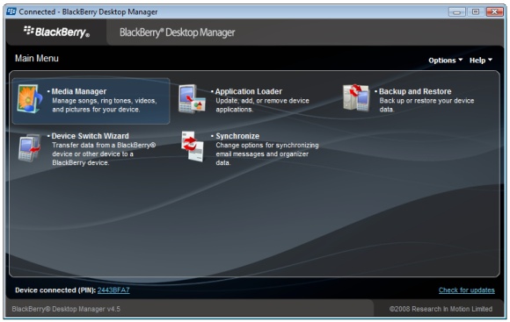Select the Backup and Restore heading
The image size is (510, 322).
pyautogui.click(x=415, y=91)
